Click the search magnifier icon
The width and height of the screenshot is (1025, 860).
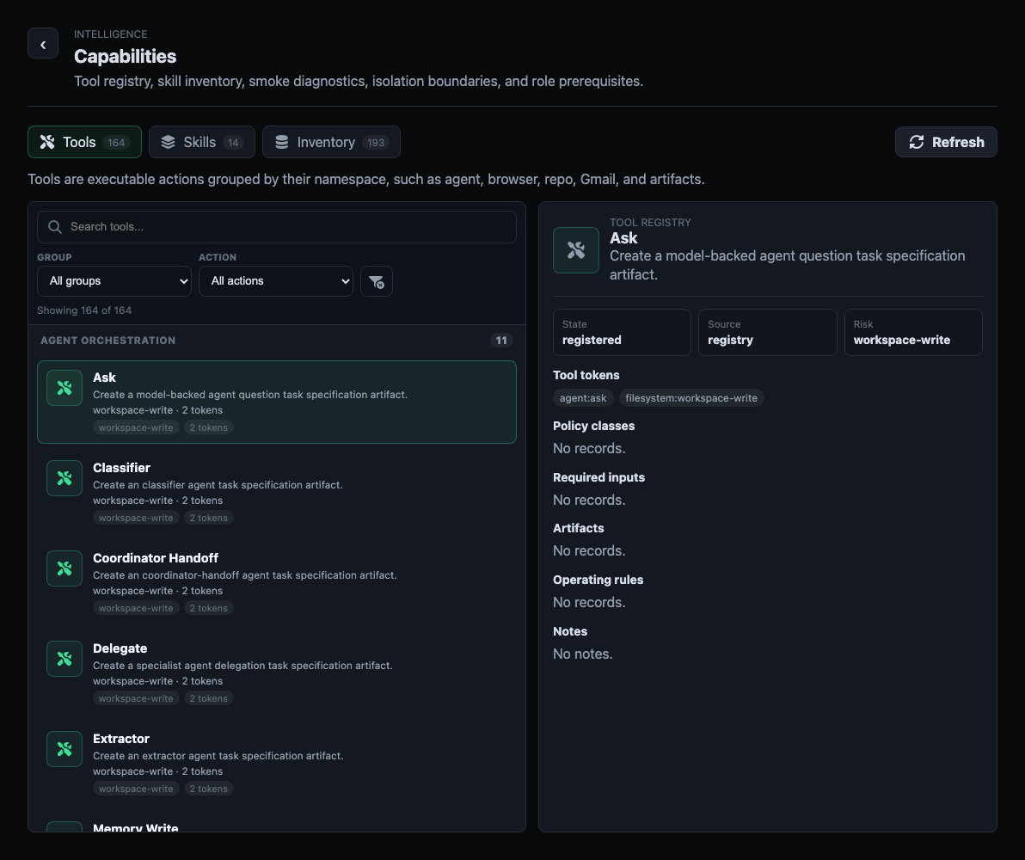55,227
